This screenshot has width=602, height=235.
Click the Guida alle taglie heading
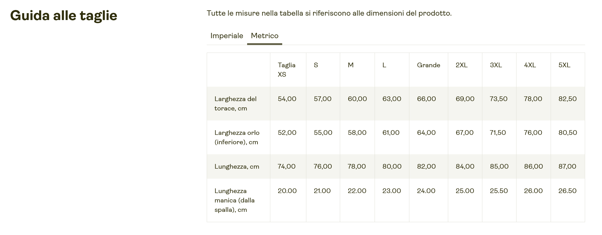pyautogui.click(x=64, y=15)
